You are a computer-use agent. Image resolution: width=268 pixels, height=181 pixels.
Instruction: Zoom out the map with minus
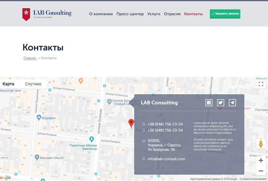[261, 171]
